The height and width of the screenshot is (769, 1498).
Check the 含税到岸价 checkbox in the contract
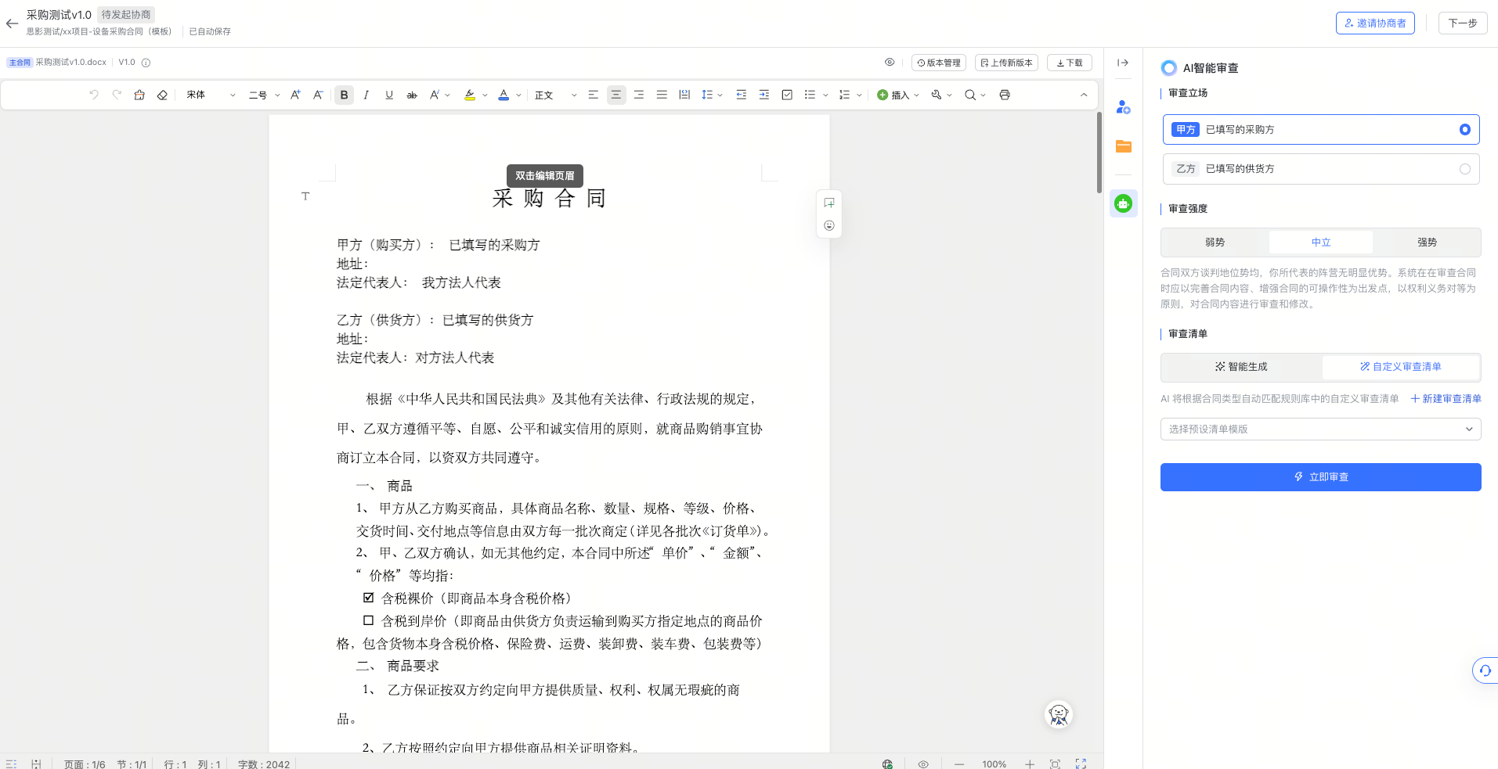(368, 620)
